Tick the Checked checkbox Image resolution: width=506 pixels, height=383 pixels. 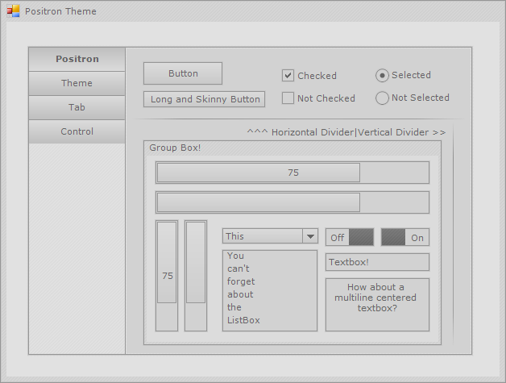pyautogui.click(x=288, y=76)
